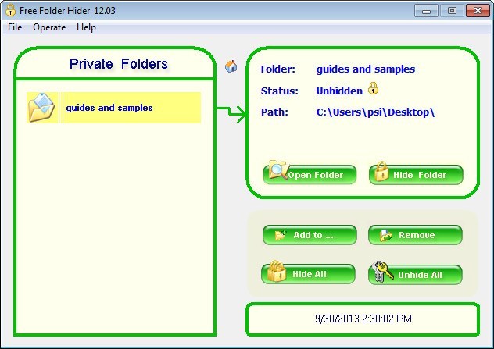Click the path C:\Users\psi\Desktop\
The height and width of the screenshot is (349, 494).
tap(375, 112)
